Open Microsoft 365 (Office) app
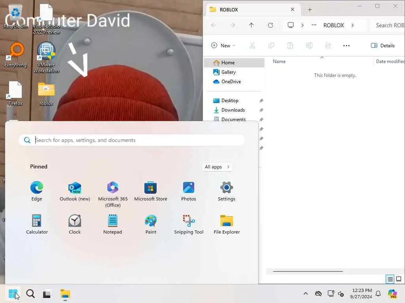 [x=113, y=194]
